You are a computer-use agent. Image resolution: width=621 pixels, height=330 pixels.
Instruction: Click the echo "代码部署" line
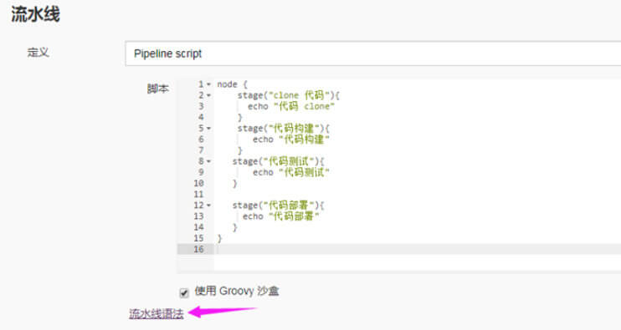(x=281, y=216)
